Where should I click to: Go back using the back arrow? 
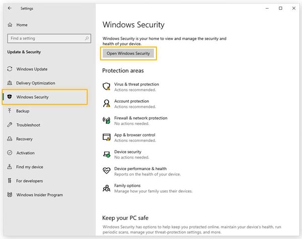coord(10,8)
